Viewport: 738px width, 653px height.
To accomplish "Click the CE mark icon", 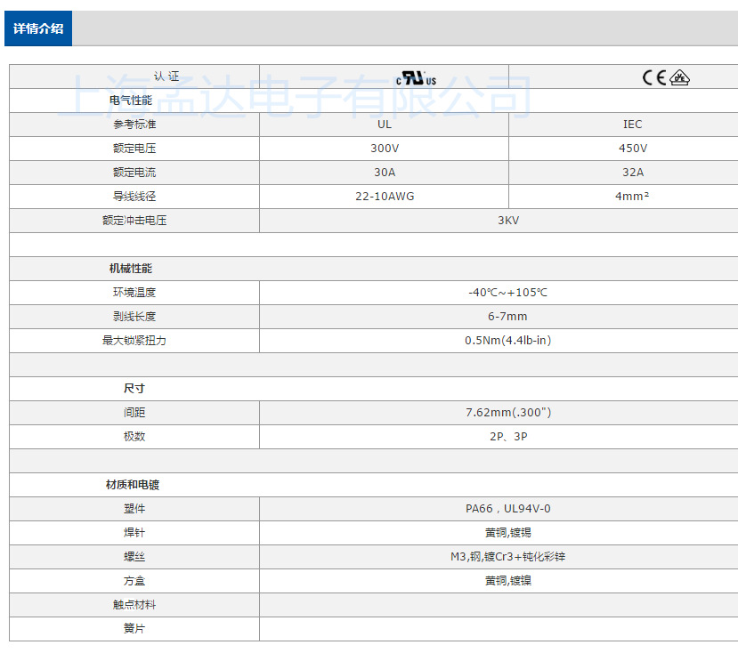I will pyautogui.click(x=655, y=76).
